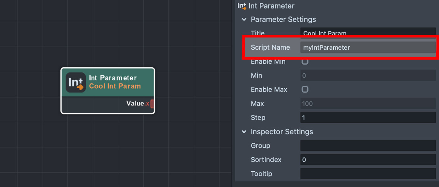
Task: Collapse the Inspector Settings section
Action: pyautogui.click(x=244, y=132)
